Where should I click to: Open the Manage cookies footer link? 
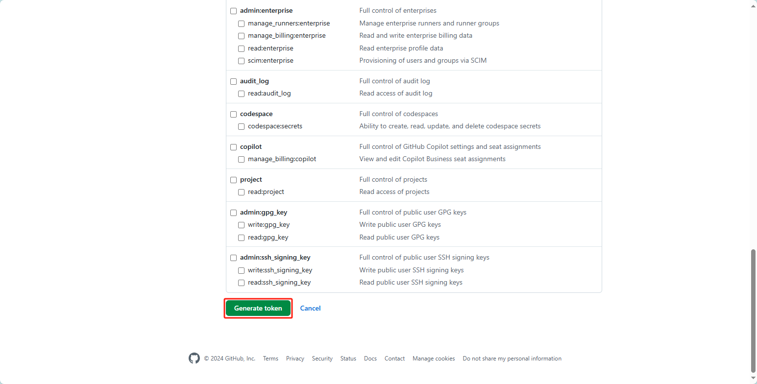pyautogui.click(x=434, y=359)
